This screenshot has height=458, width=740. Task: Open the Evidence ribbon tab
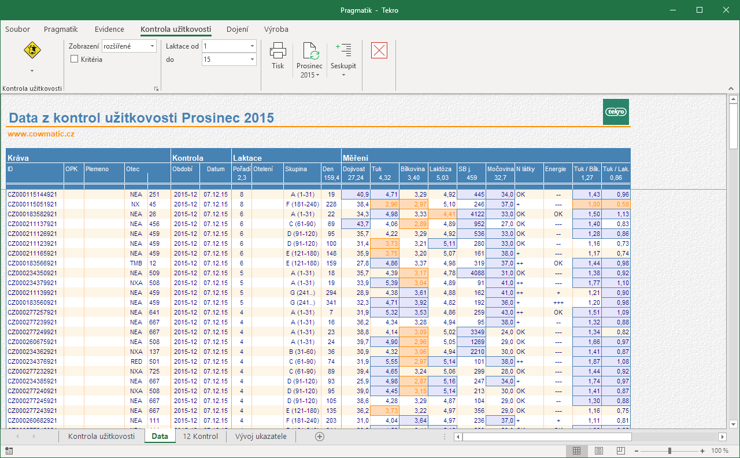[109, 29]
